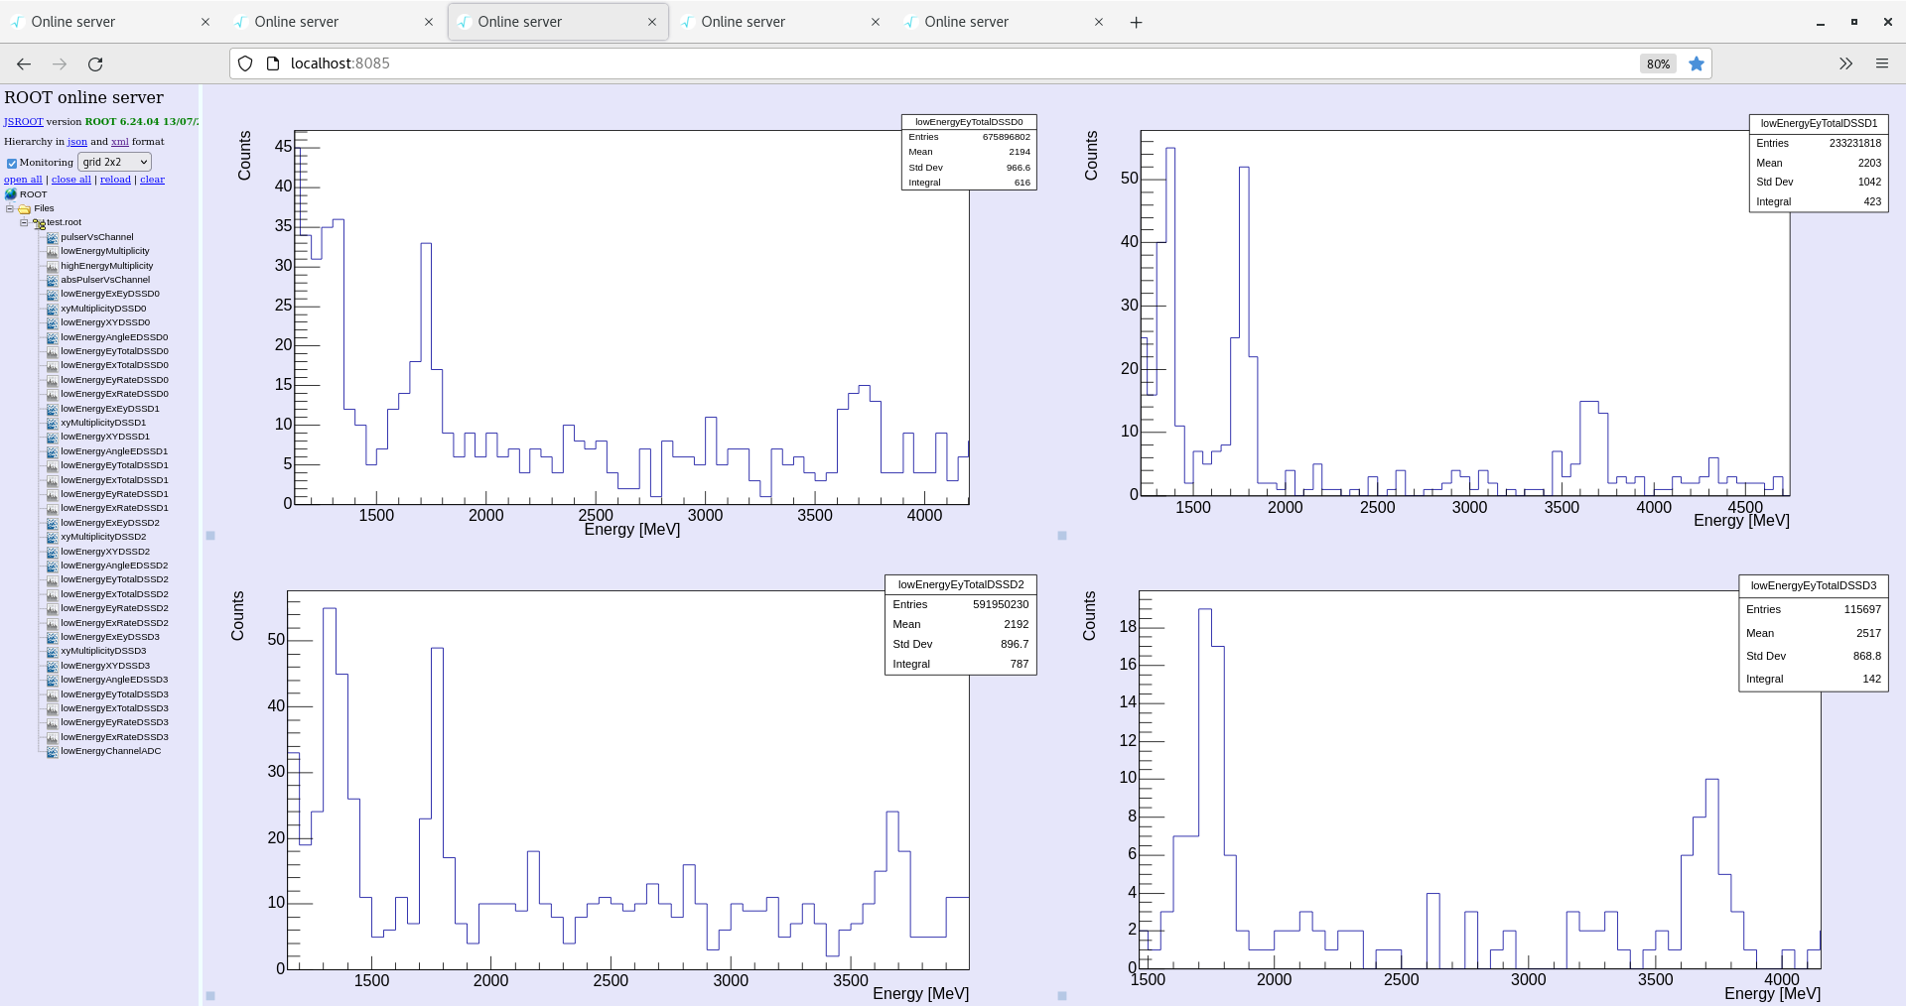Click the pulserVsChannel histogram icon

53,238
